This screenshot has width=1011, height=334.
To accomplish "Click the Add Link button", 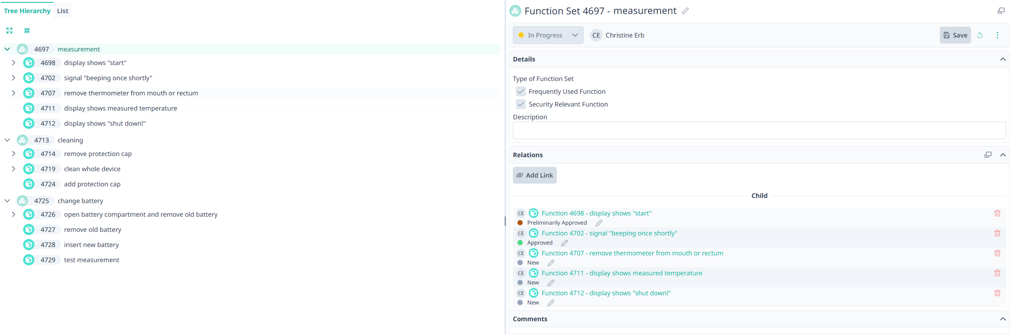I will (x=535, y=175).
